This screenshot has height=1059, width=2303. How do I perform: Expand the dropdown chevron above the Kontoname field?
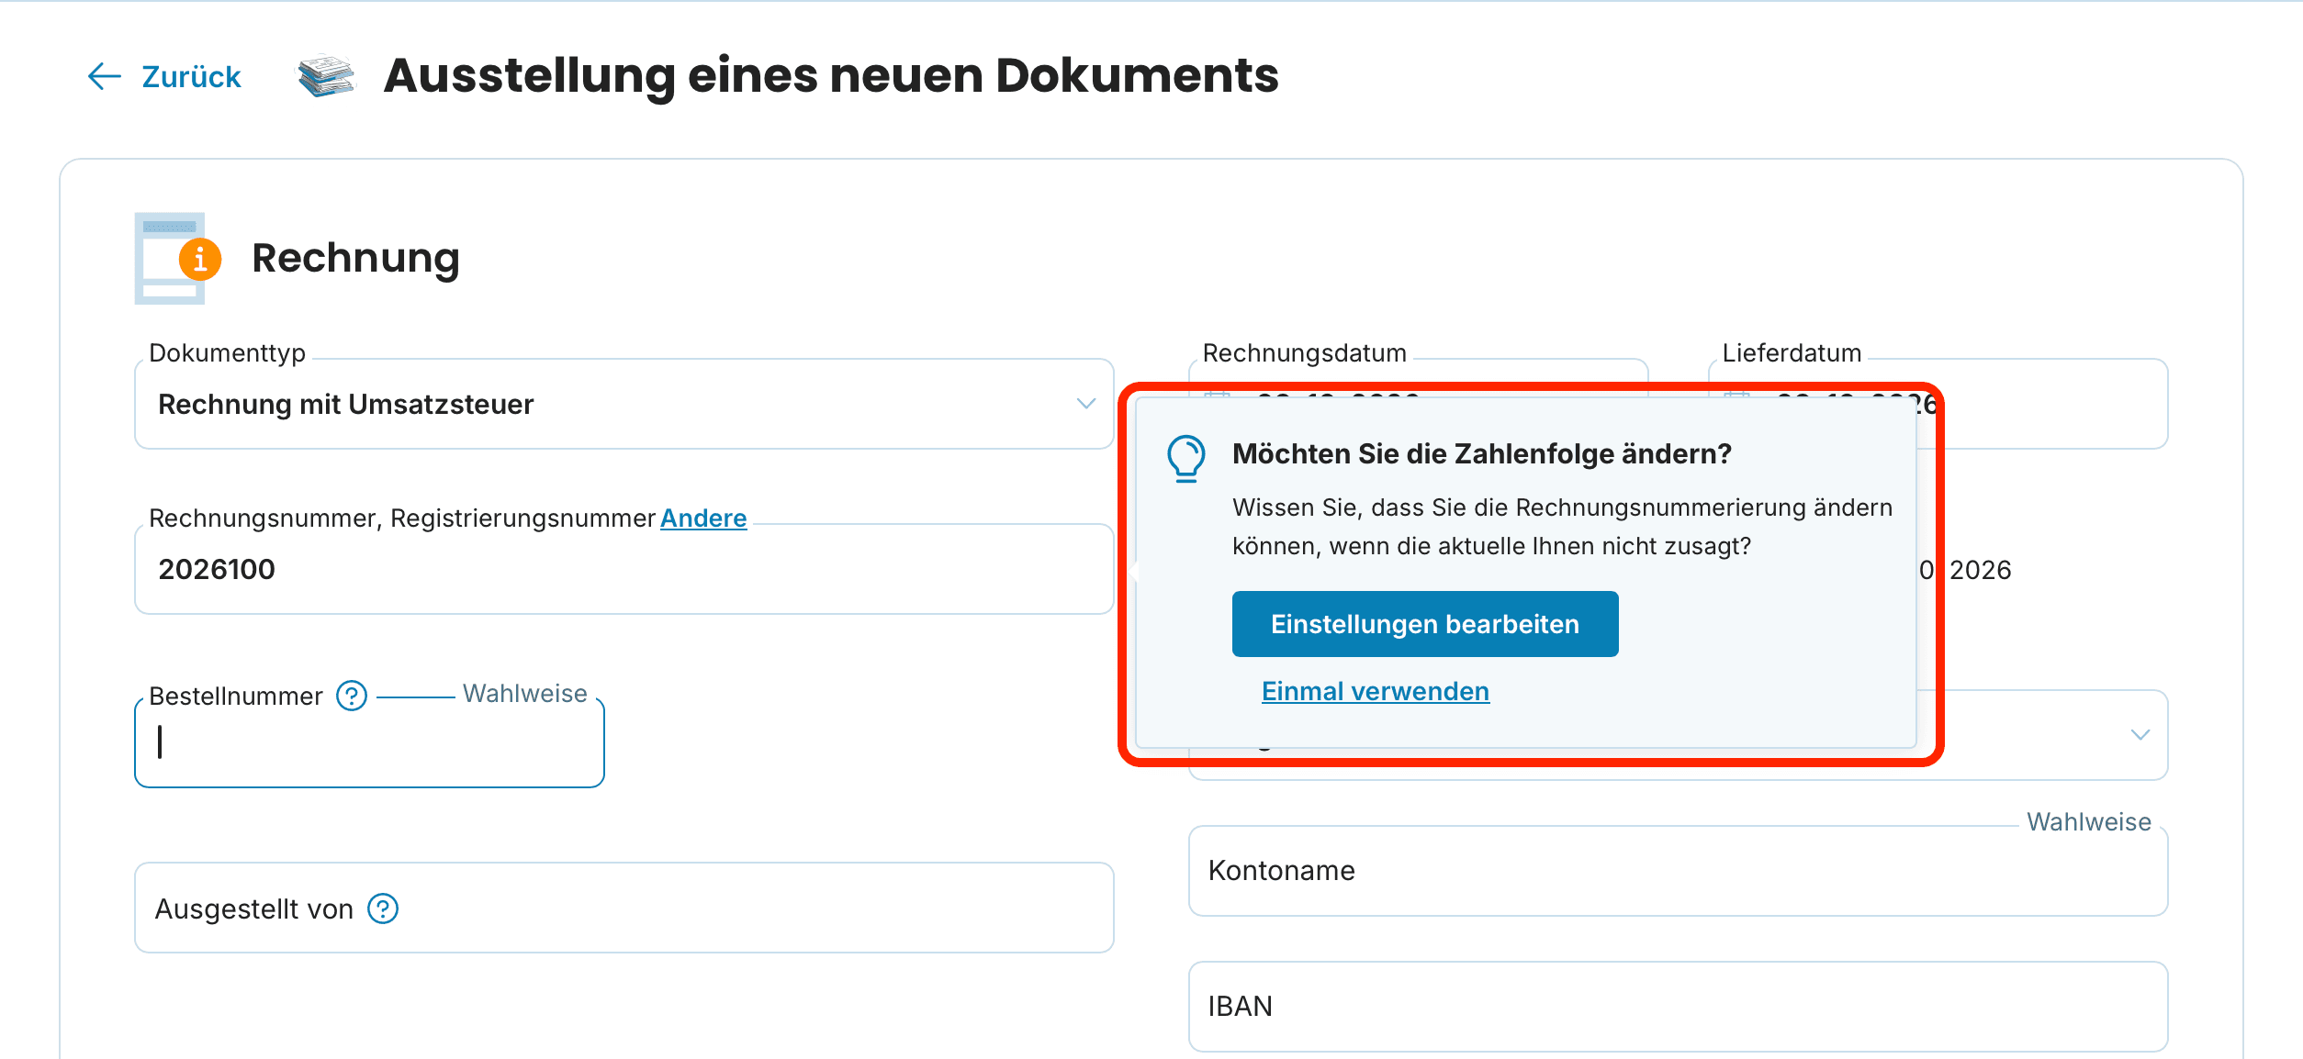2140,734
